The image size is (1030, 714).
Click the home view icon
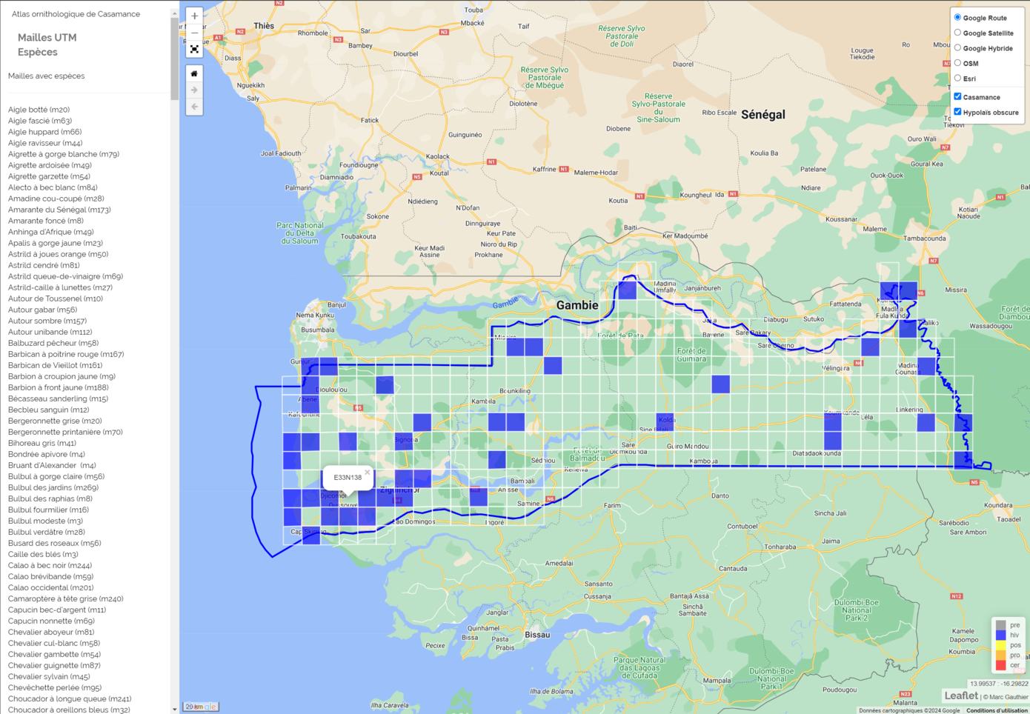click(194, 73)
